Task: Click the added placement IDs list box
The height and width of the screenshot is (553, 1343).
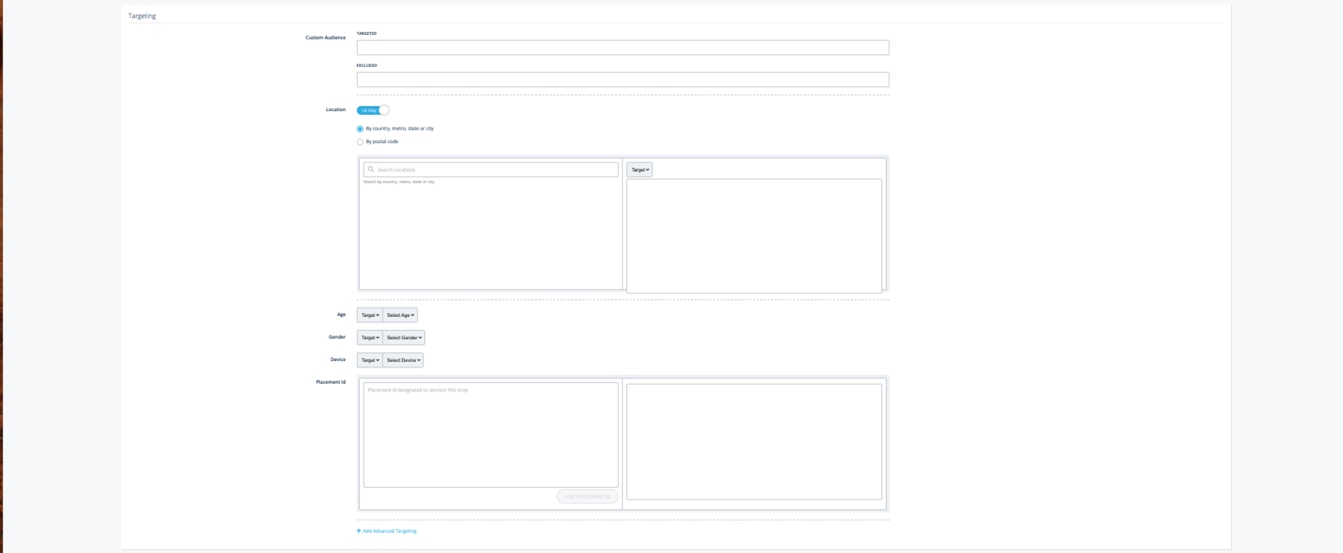Action: [754, 441]
